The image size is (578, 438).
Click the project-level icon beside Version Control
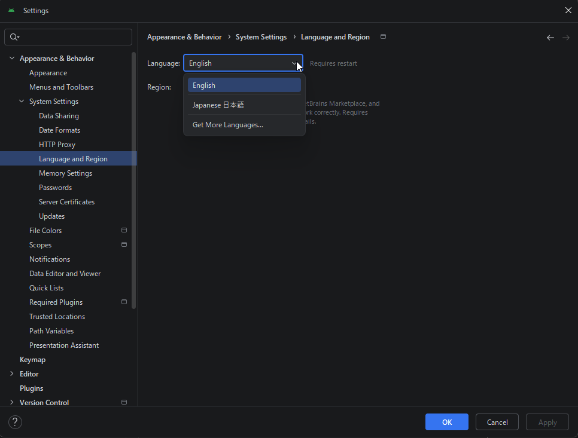(x=124, y=402)
